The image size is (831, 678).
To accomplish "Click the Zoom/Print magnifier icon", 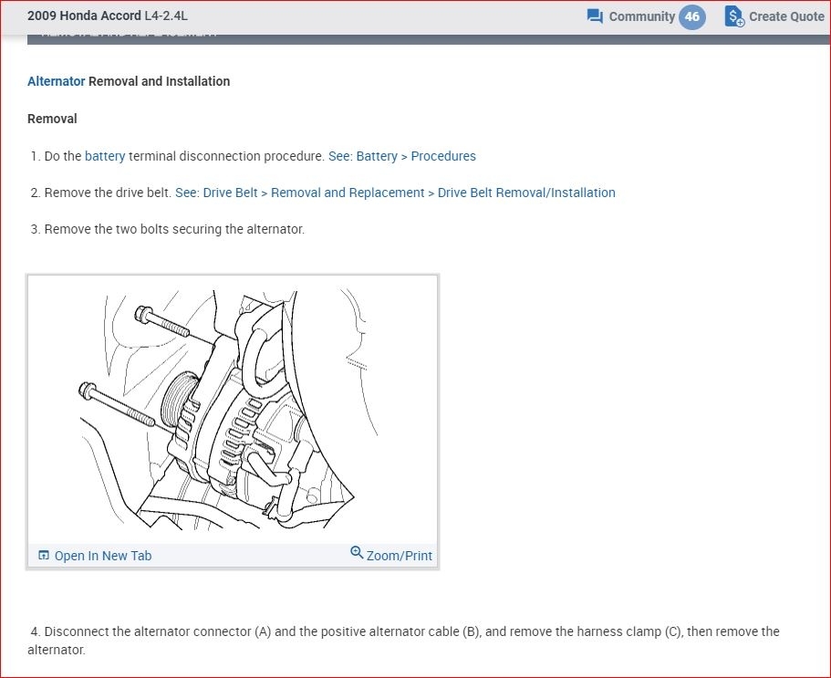I will [x=357, y=553].
